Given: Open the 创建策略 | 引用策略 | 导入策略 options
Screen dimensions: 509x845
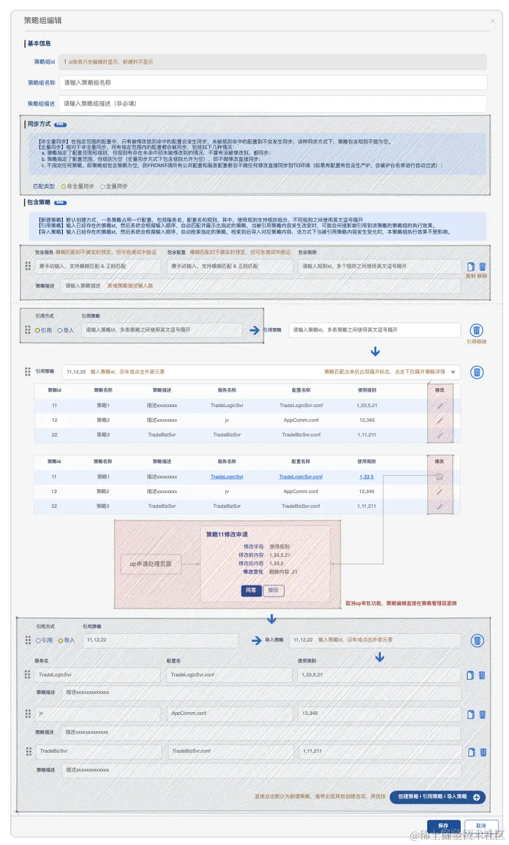Looking at the screenshot, I should [x=437, y=797].
